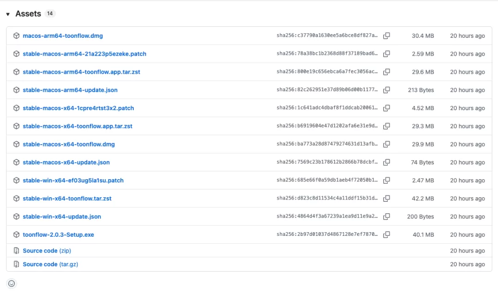The image size is (498, 293).
Task: Select the 213 Bytes file size text
Action: pyautogui.click(x=421, y=90)
